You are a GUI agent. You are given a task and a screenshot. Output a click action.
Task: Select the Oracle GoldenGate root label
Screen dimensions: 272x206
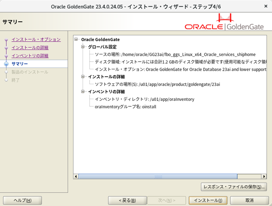tap(101, 39)
